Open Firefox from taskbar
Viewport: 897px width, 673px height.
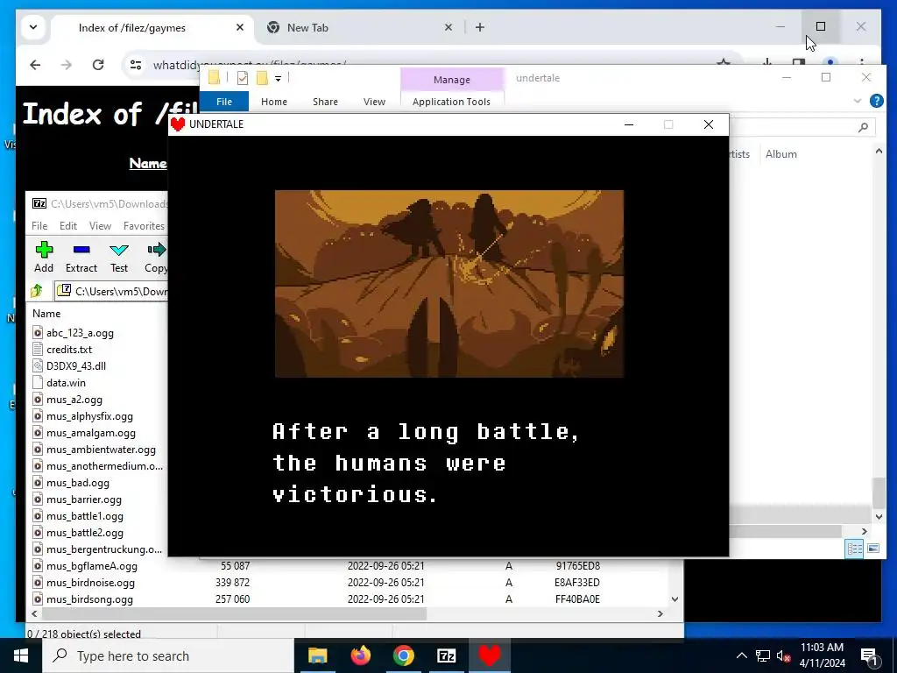[x=360, y=655]
